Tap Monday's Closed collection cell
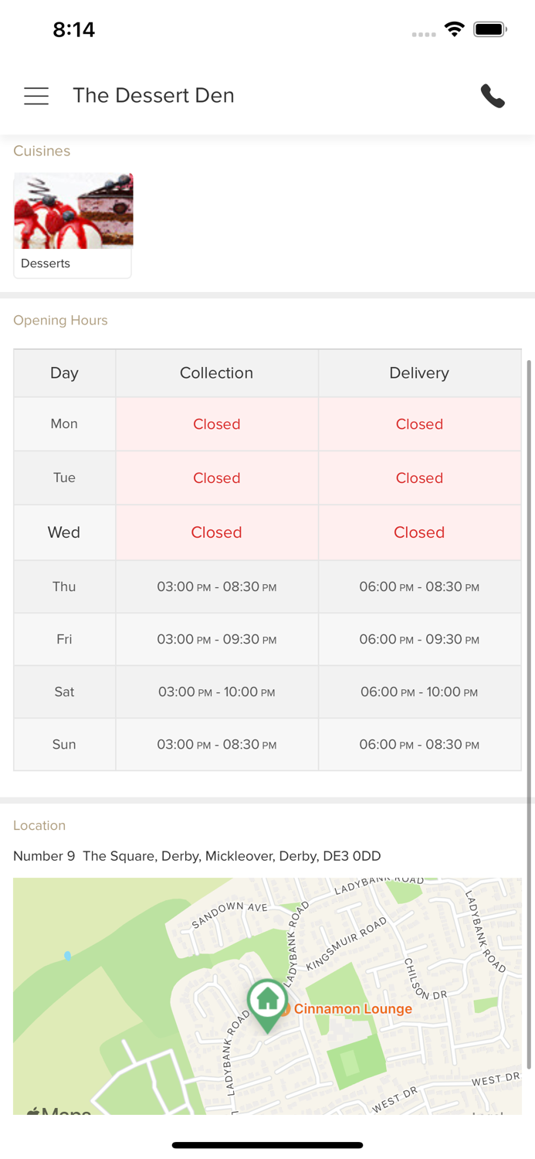 pos(216,424)
